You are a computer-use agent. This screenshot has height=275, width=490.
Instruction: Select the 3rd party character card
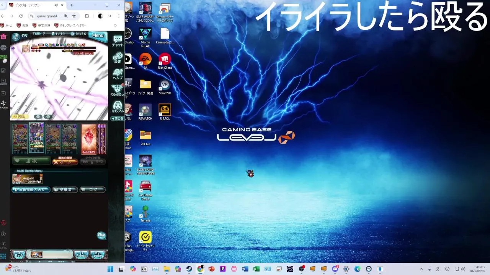[53, 139]
